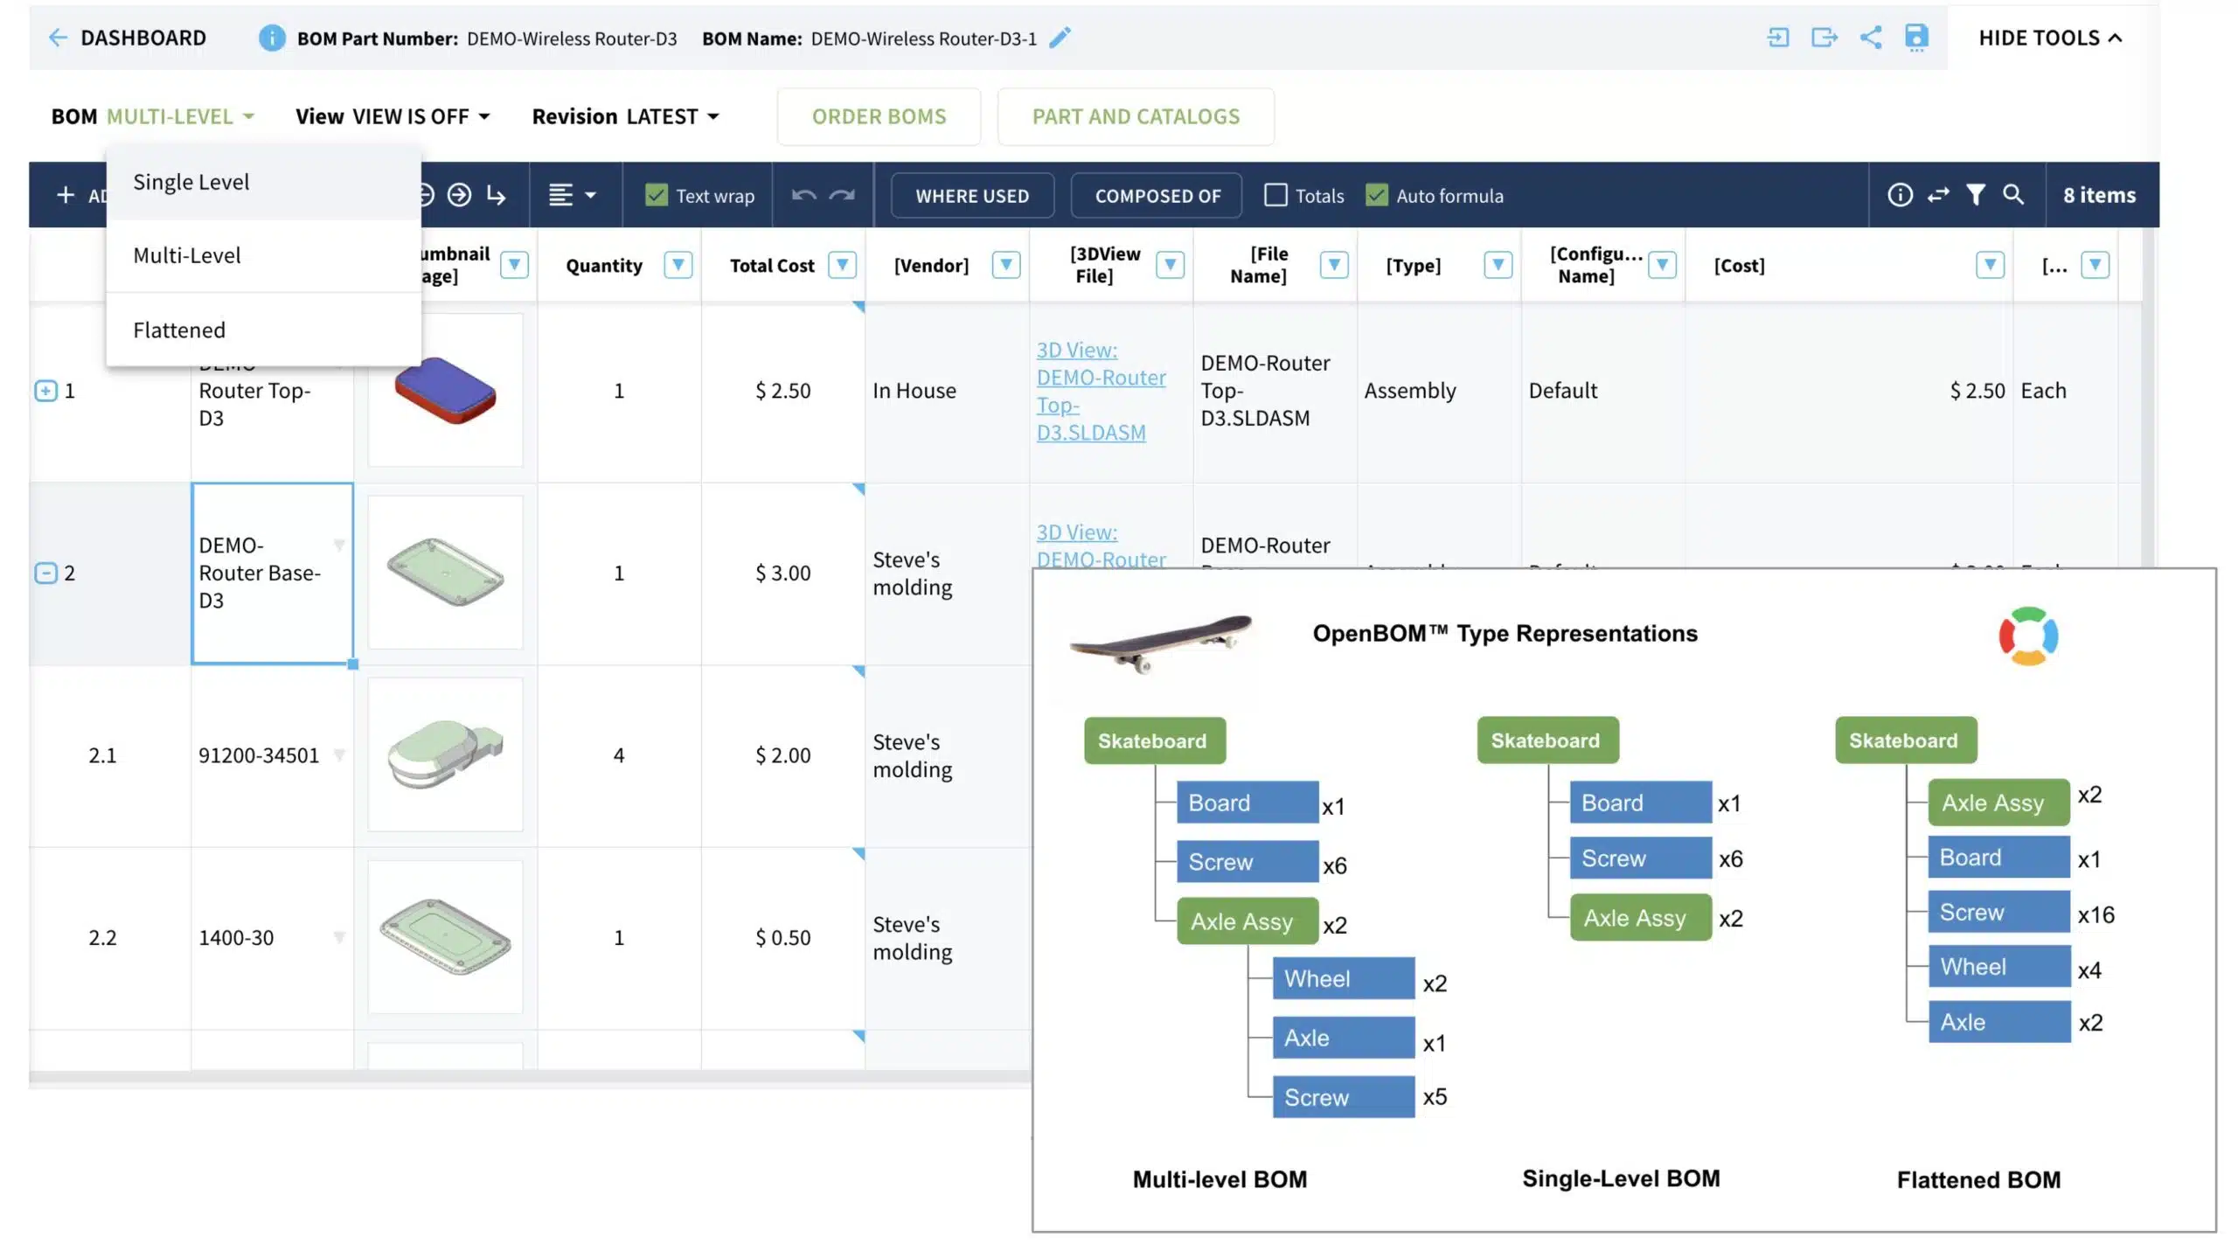Image resolution: width=2238 pixels, height=1251 pixels.
Task: Toggle the Text wrap checkbox
Action: pyautogui.click(x=656, y=195)
